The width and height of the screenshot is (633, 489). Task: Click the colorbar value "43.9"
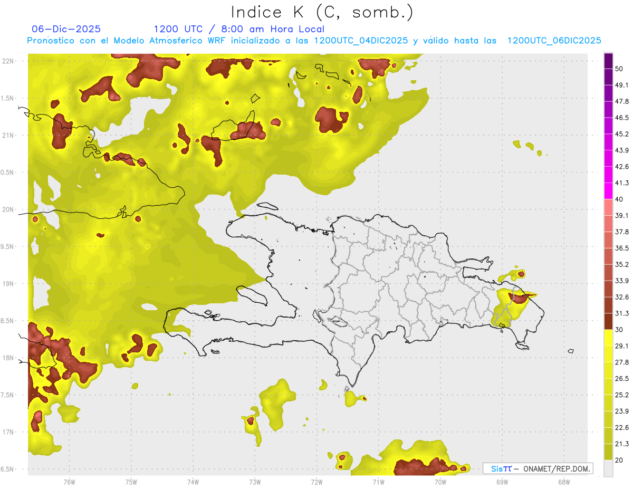pos(622,150)
